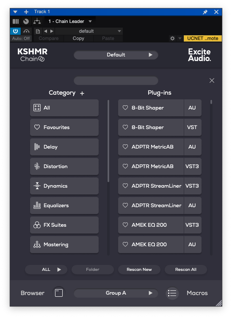Select the Equalizers category
Viewport: 232px width, 318px height.
tap(64, 205)
